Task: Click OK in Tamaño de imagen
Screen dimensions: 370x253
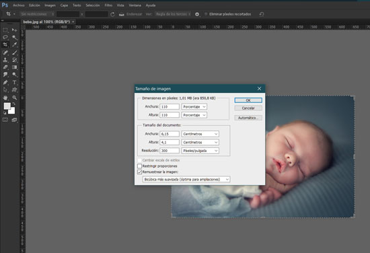Action: [x=248, y=100]
